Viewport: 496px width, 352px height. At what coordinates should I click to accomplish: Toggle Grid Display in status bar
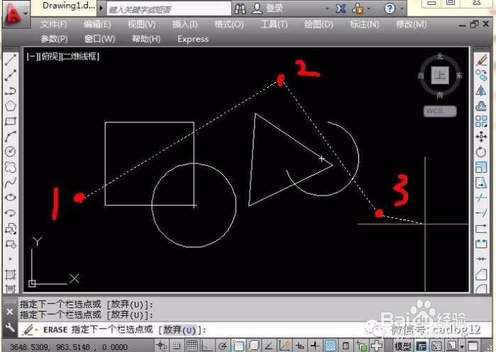click(x=192, y=346)
